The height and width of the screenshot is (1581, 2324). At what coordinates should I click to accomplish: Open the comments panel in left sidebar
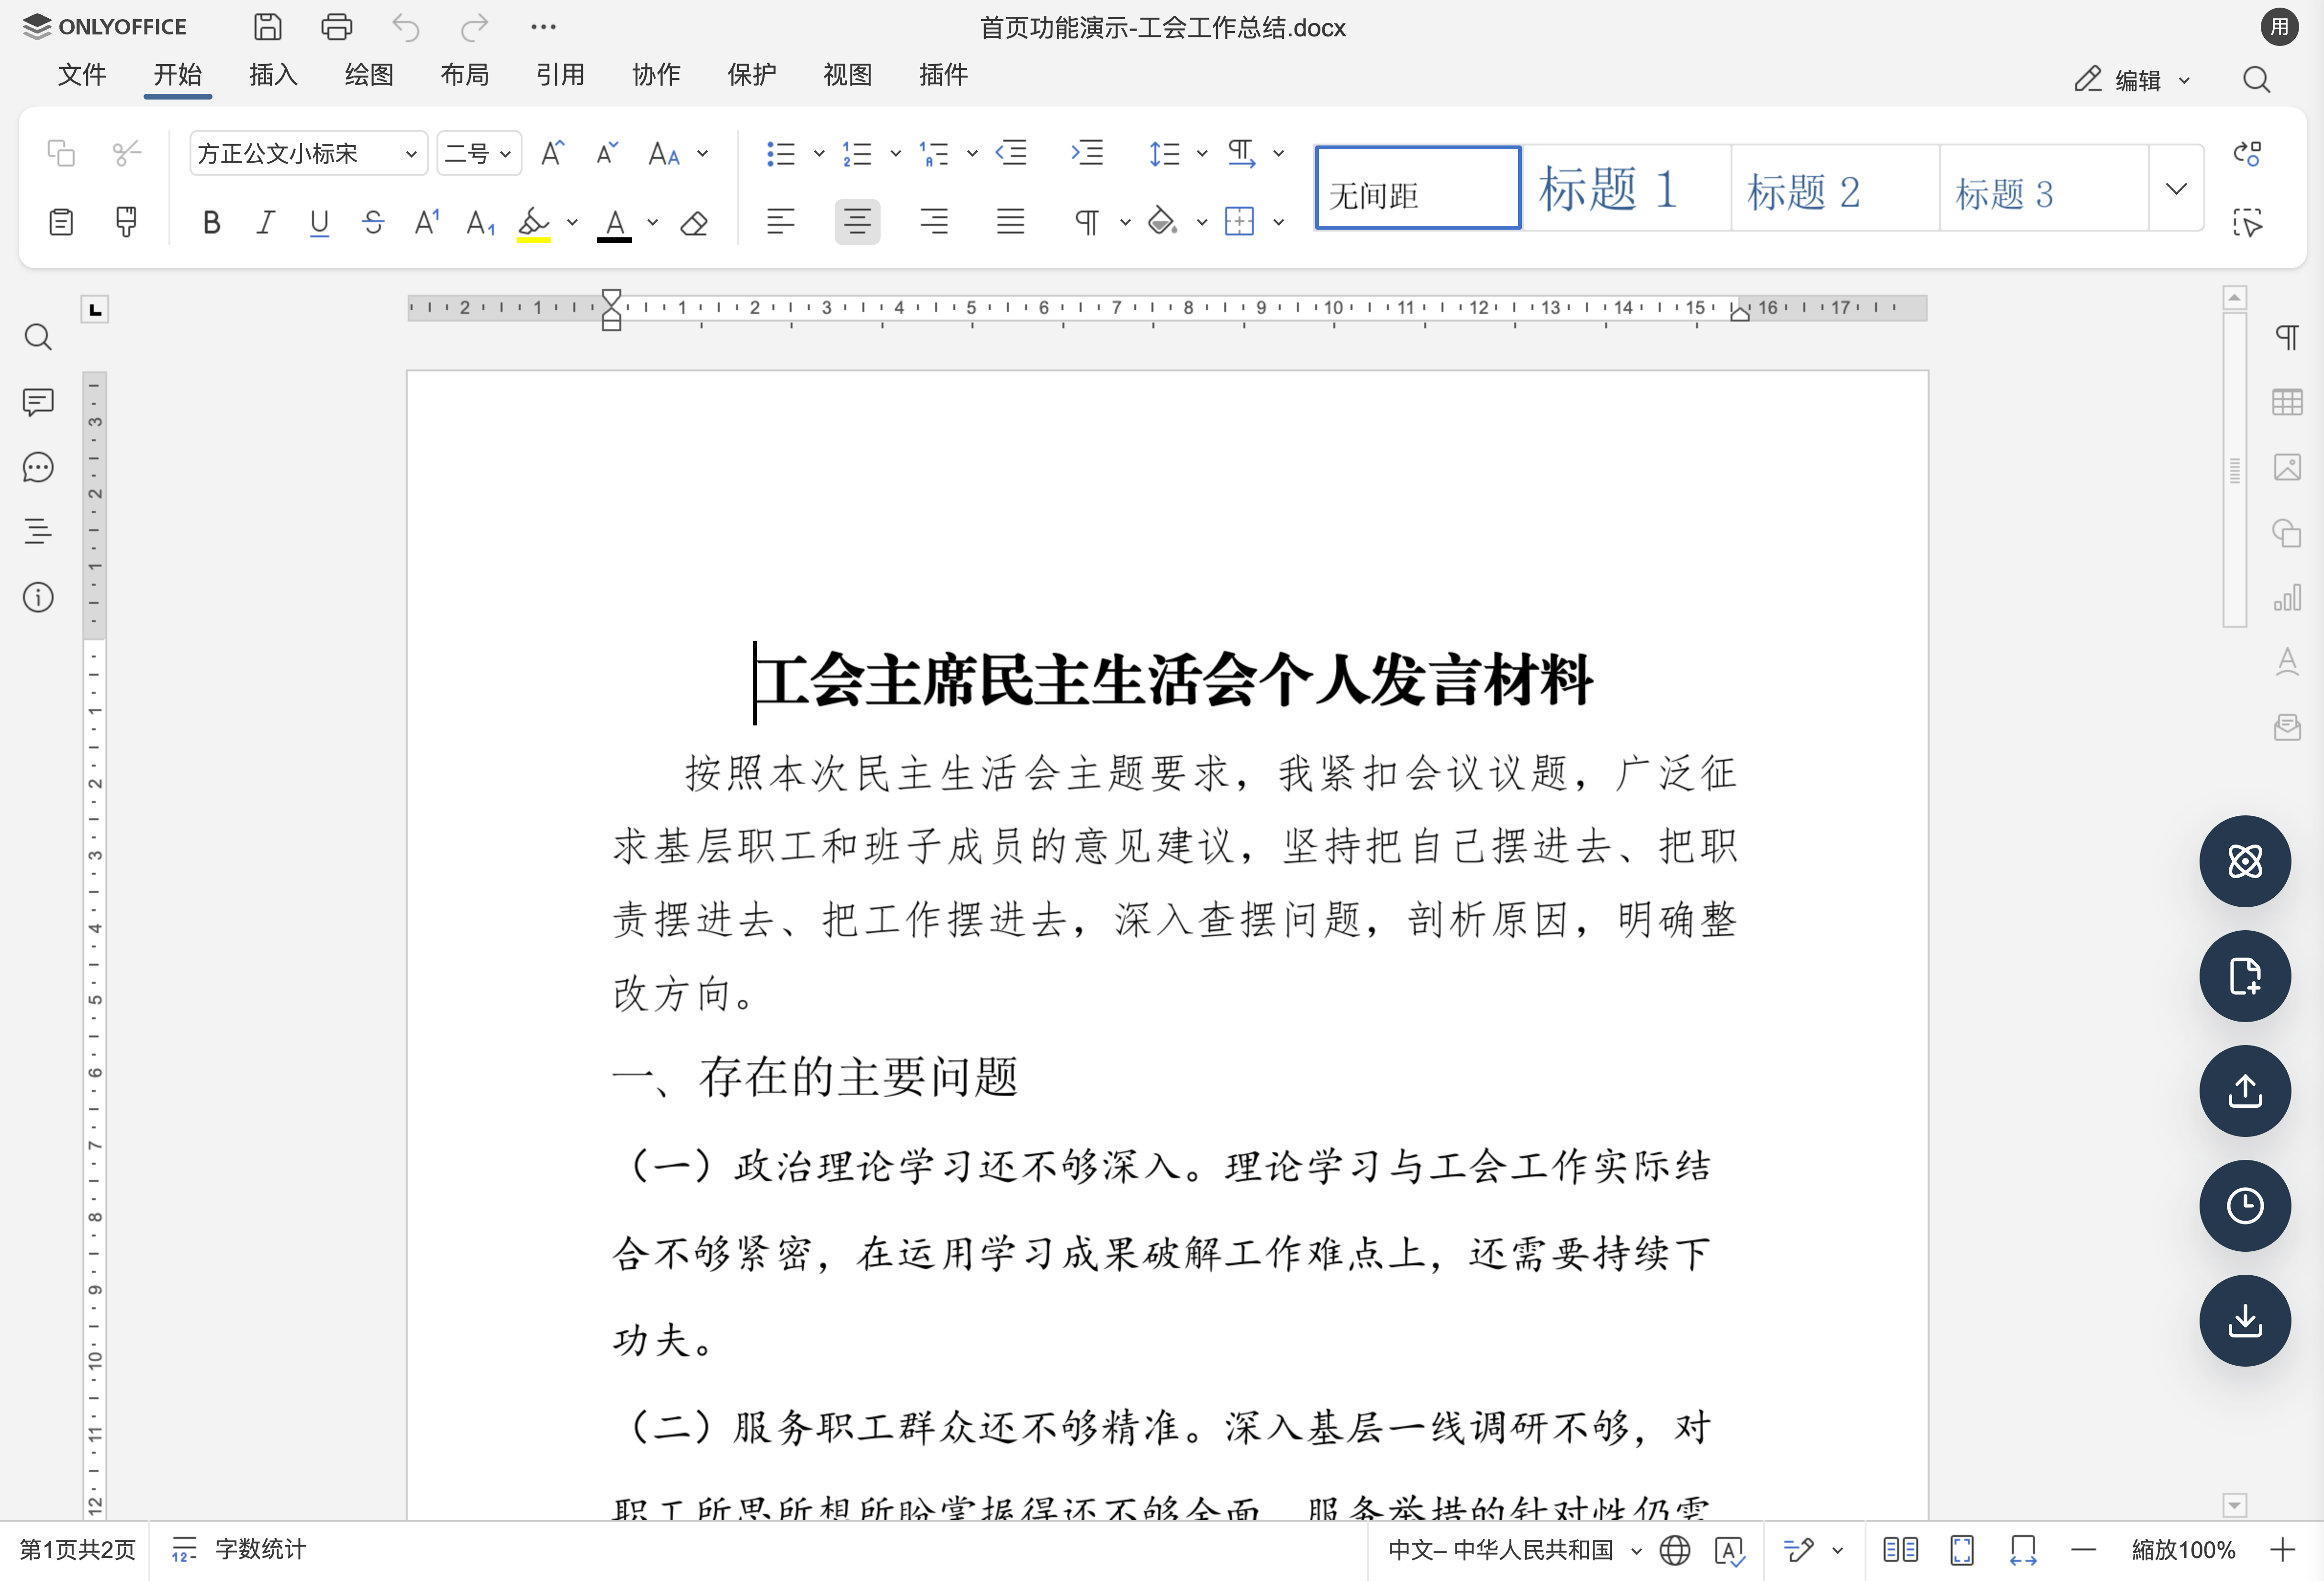(38, 402)
